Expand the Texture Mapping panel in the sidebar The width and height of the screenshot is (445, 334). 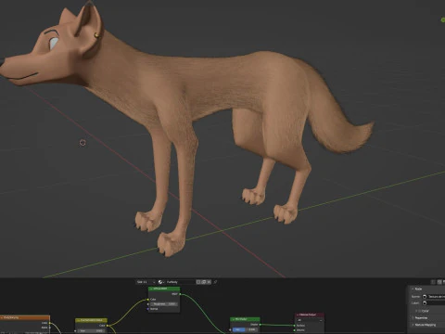413,325
